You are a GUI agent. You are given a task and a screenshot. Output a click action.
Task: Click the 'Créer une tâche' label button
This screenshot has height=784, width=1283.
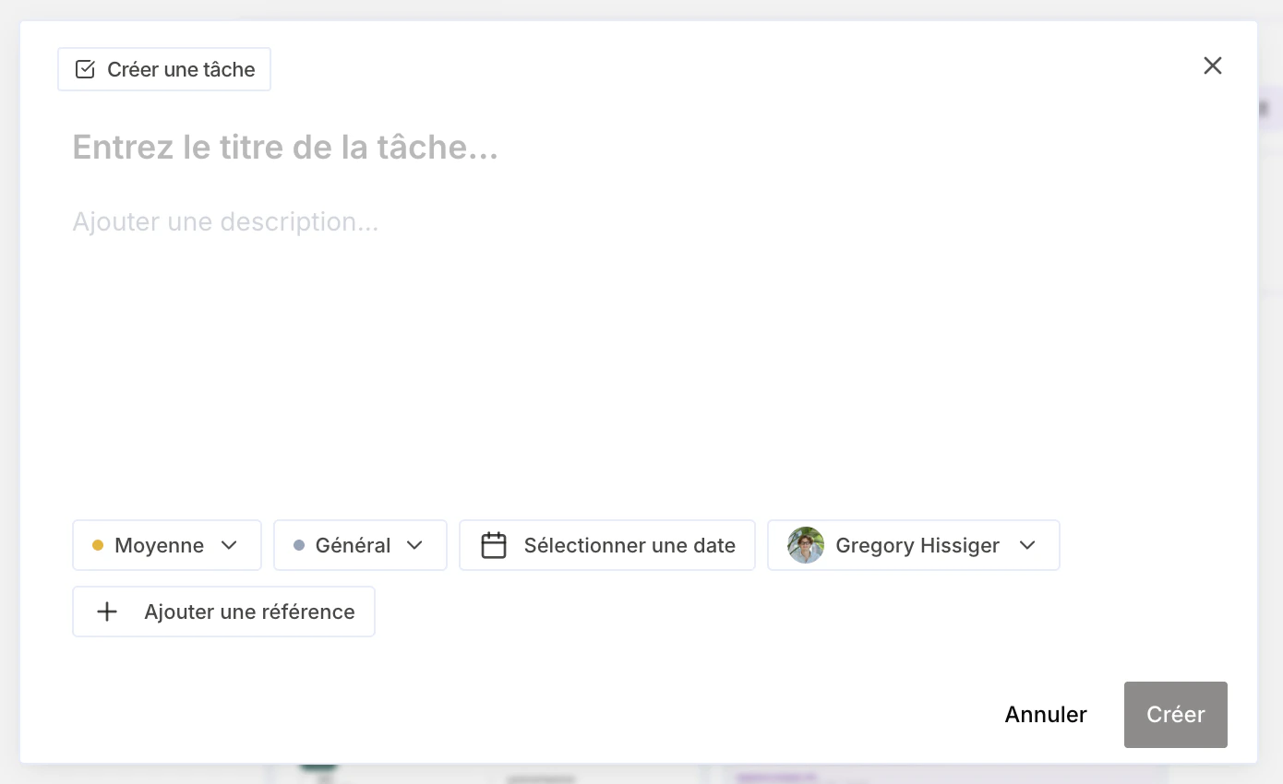(x=164, y=69)
